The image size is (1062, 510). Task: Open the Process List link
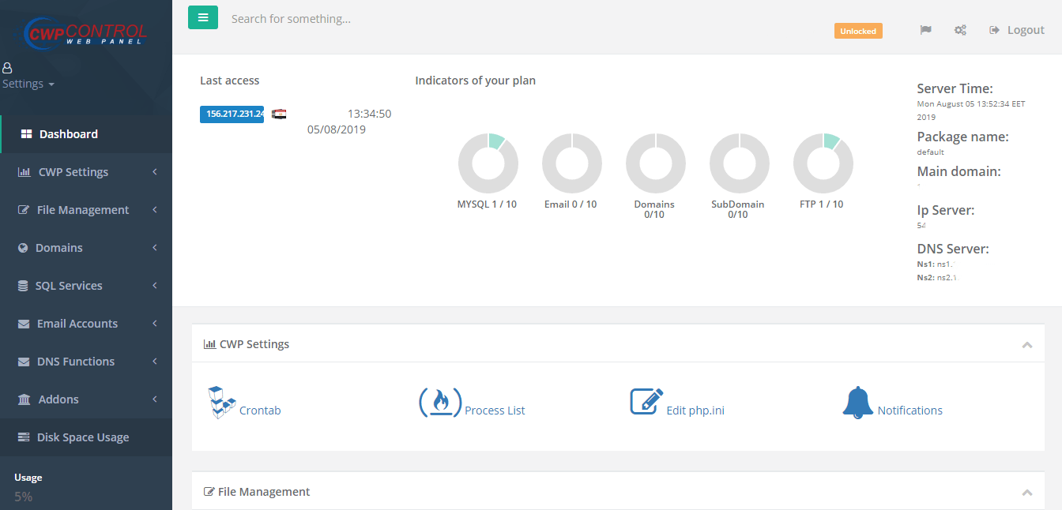pyautogui.click(x=495, y=411)
